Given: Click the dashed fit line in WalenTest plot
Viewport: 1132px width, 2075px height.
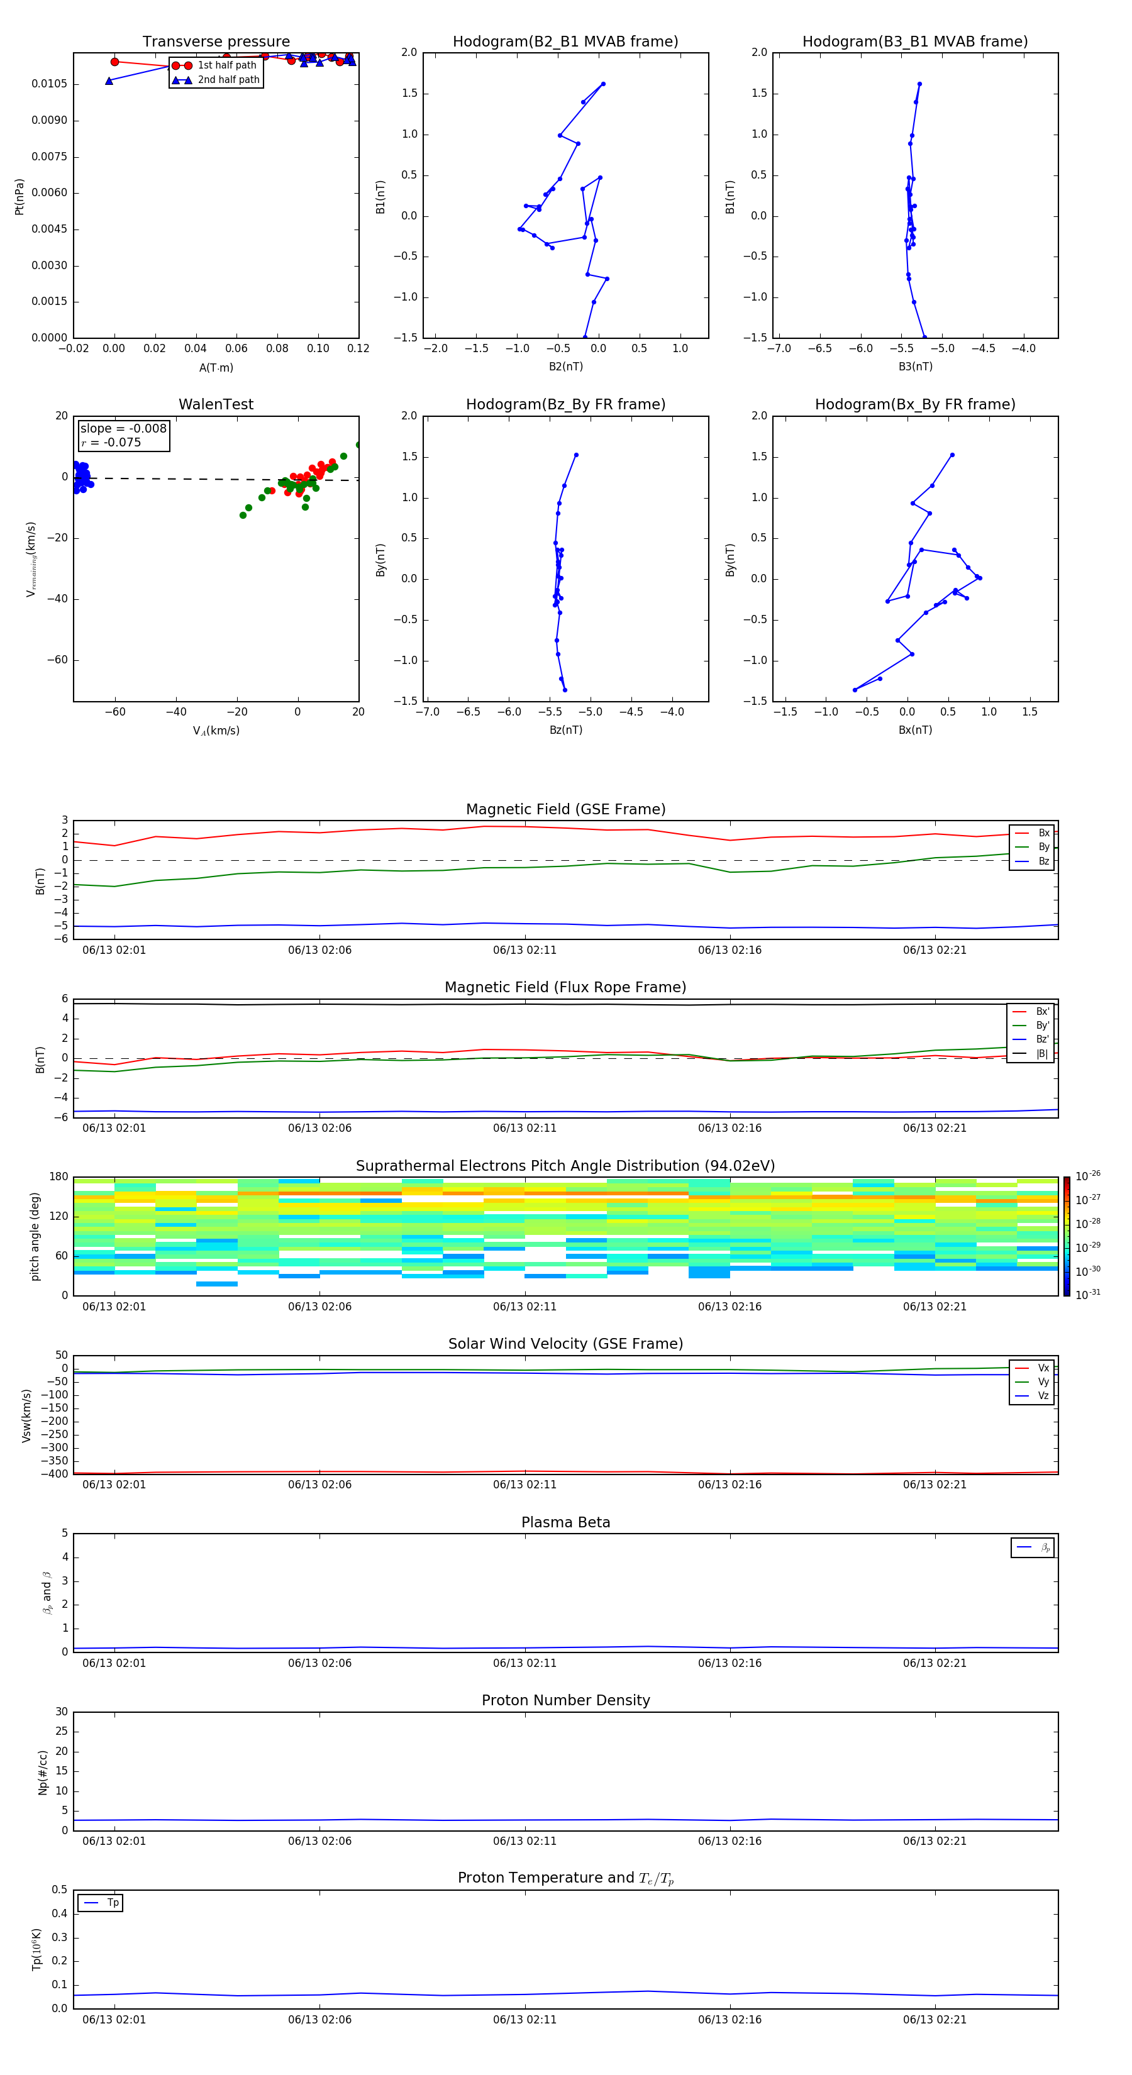Looking at the screenshot, I should click(x=216, y=479).
